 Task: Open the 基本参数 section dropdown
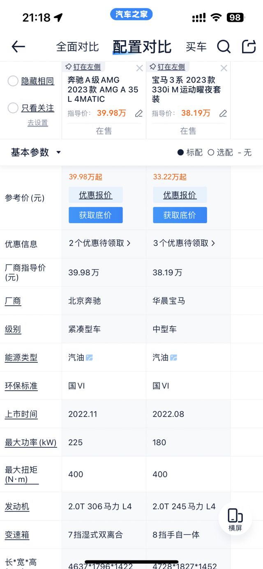click(35, 152)
